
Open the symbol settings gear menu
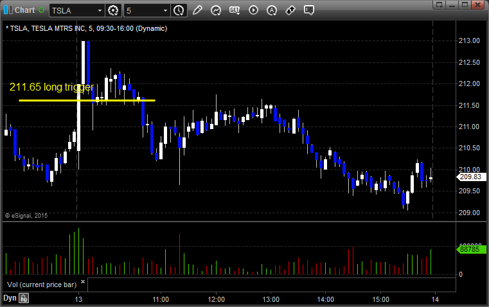pyautogui.click(x=113, y=10)
